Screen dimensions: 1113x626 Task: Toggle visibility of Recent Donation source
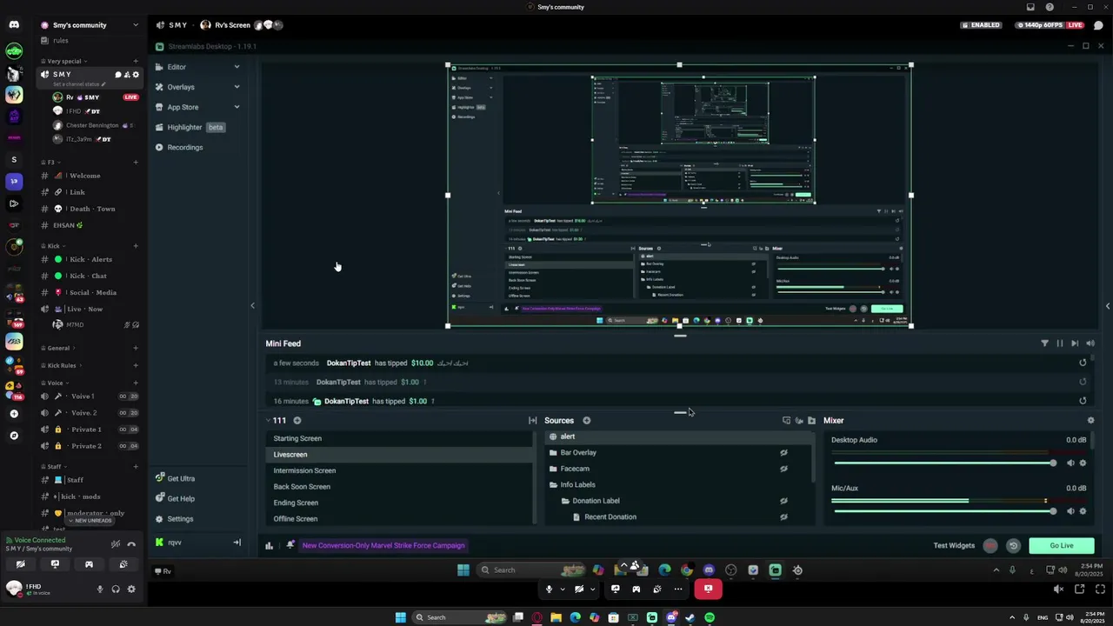[x=783, y=516]
